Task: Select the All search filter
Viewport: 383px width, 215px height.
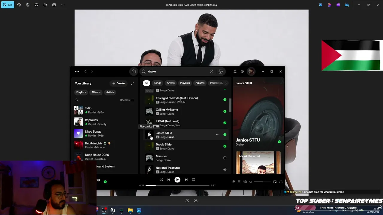Action: [146, 83]
